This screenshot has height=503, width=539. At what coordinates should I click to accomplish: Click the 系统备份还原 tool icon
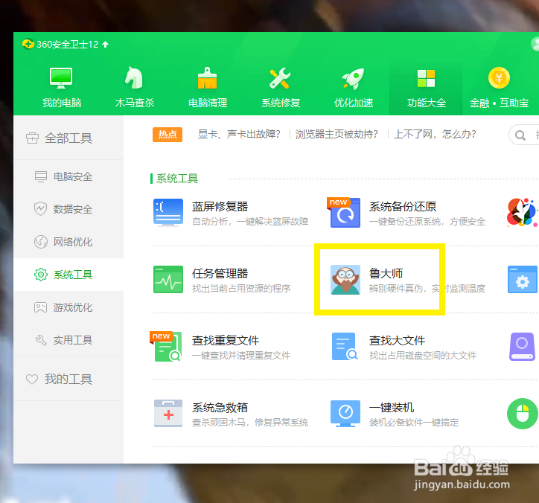pos(345,212)
